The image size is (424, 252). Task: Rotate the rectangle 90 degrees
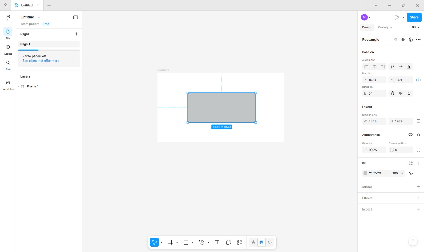click(x=392, y=93)
